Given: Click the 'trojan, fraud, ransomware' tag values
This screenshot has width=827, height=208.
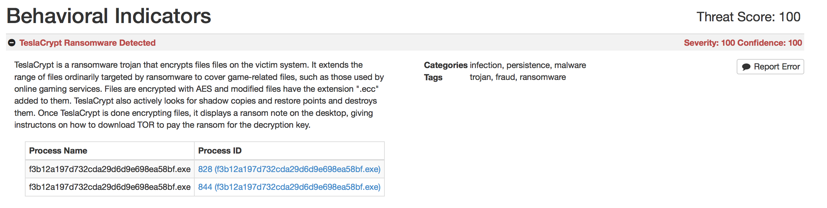Looking at the screenshot, I should pos(517,77).
